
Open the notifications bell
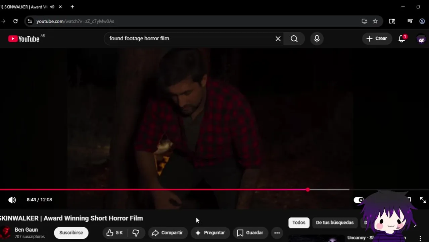tap(402, 39)
